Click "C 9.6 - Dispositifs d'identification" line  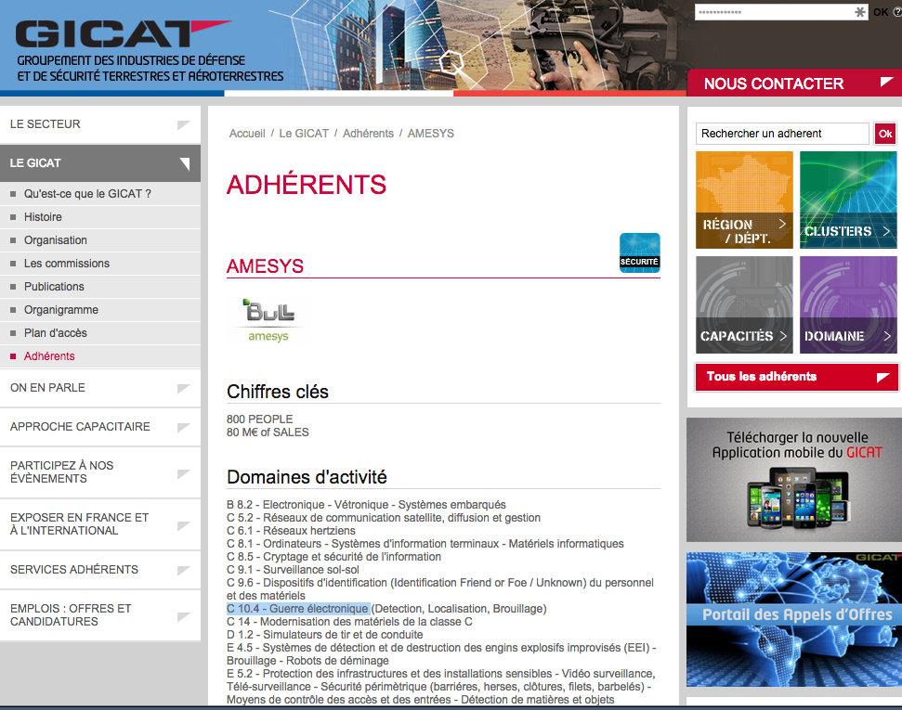point(440,589)
